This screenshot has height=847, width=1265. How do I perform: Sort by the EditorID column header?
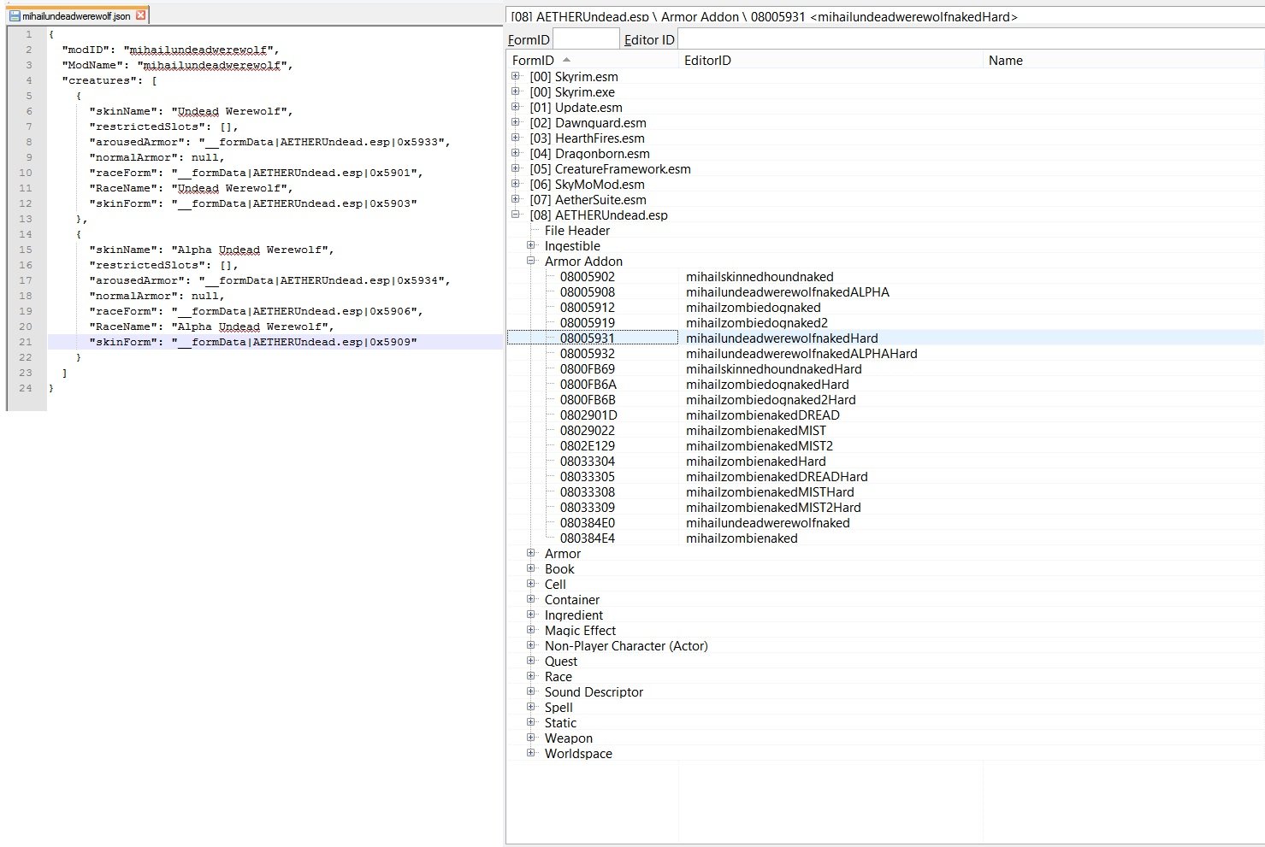click(x=707, y=61)
